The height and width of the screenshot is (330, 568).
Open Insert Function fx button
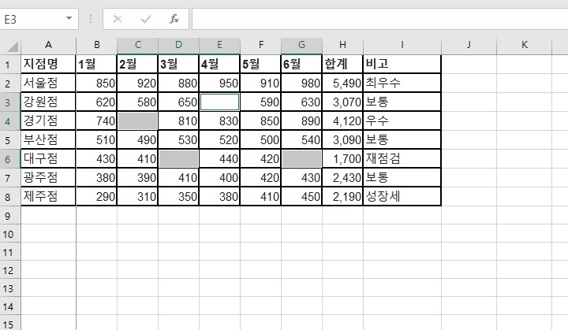(174, 19)
